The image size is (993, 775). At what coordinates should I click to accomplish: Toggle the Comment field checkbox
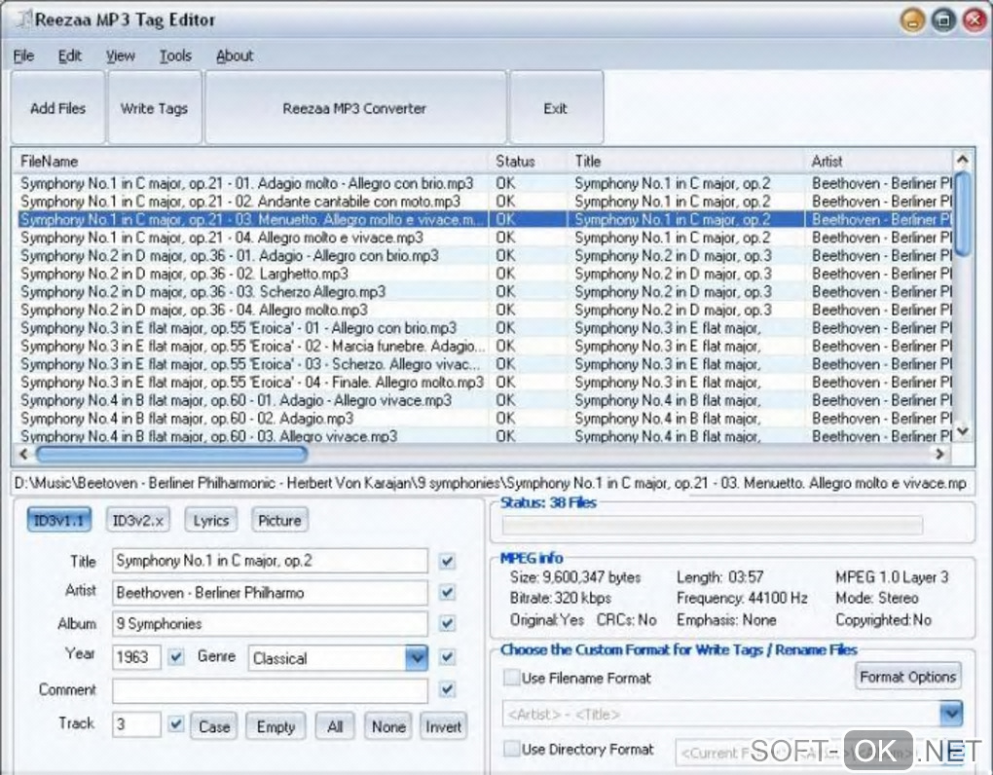click(447, 689)
